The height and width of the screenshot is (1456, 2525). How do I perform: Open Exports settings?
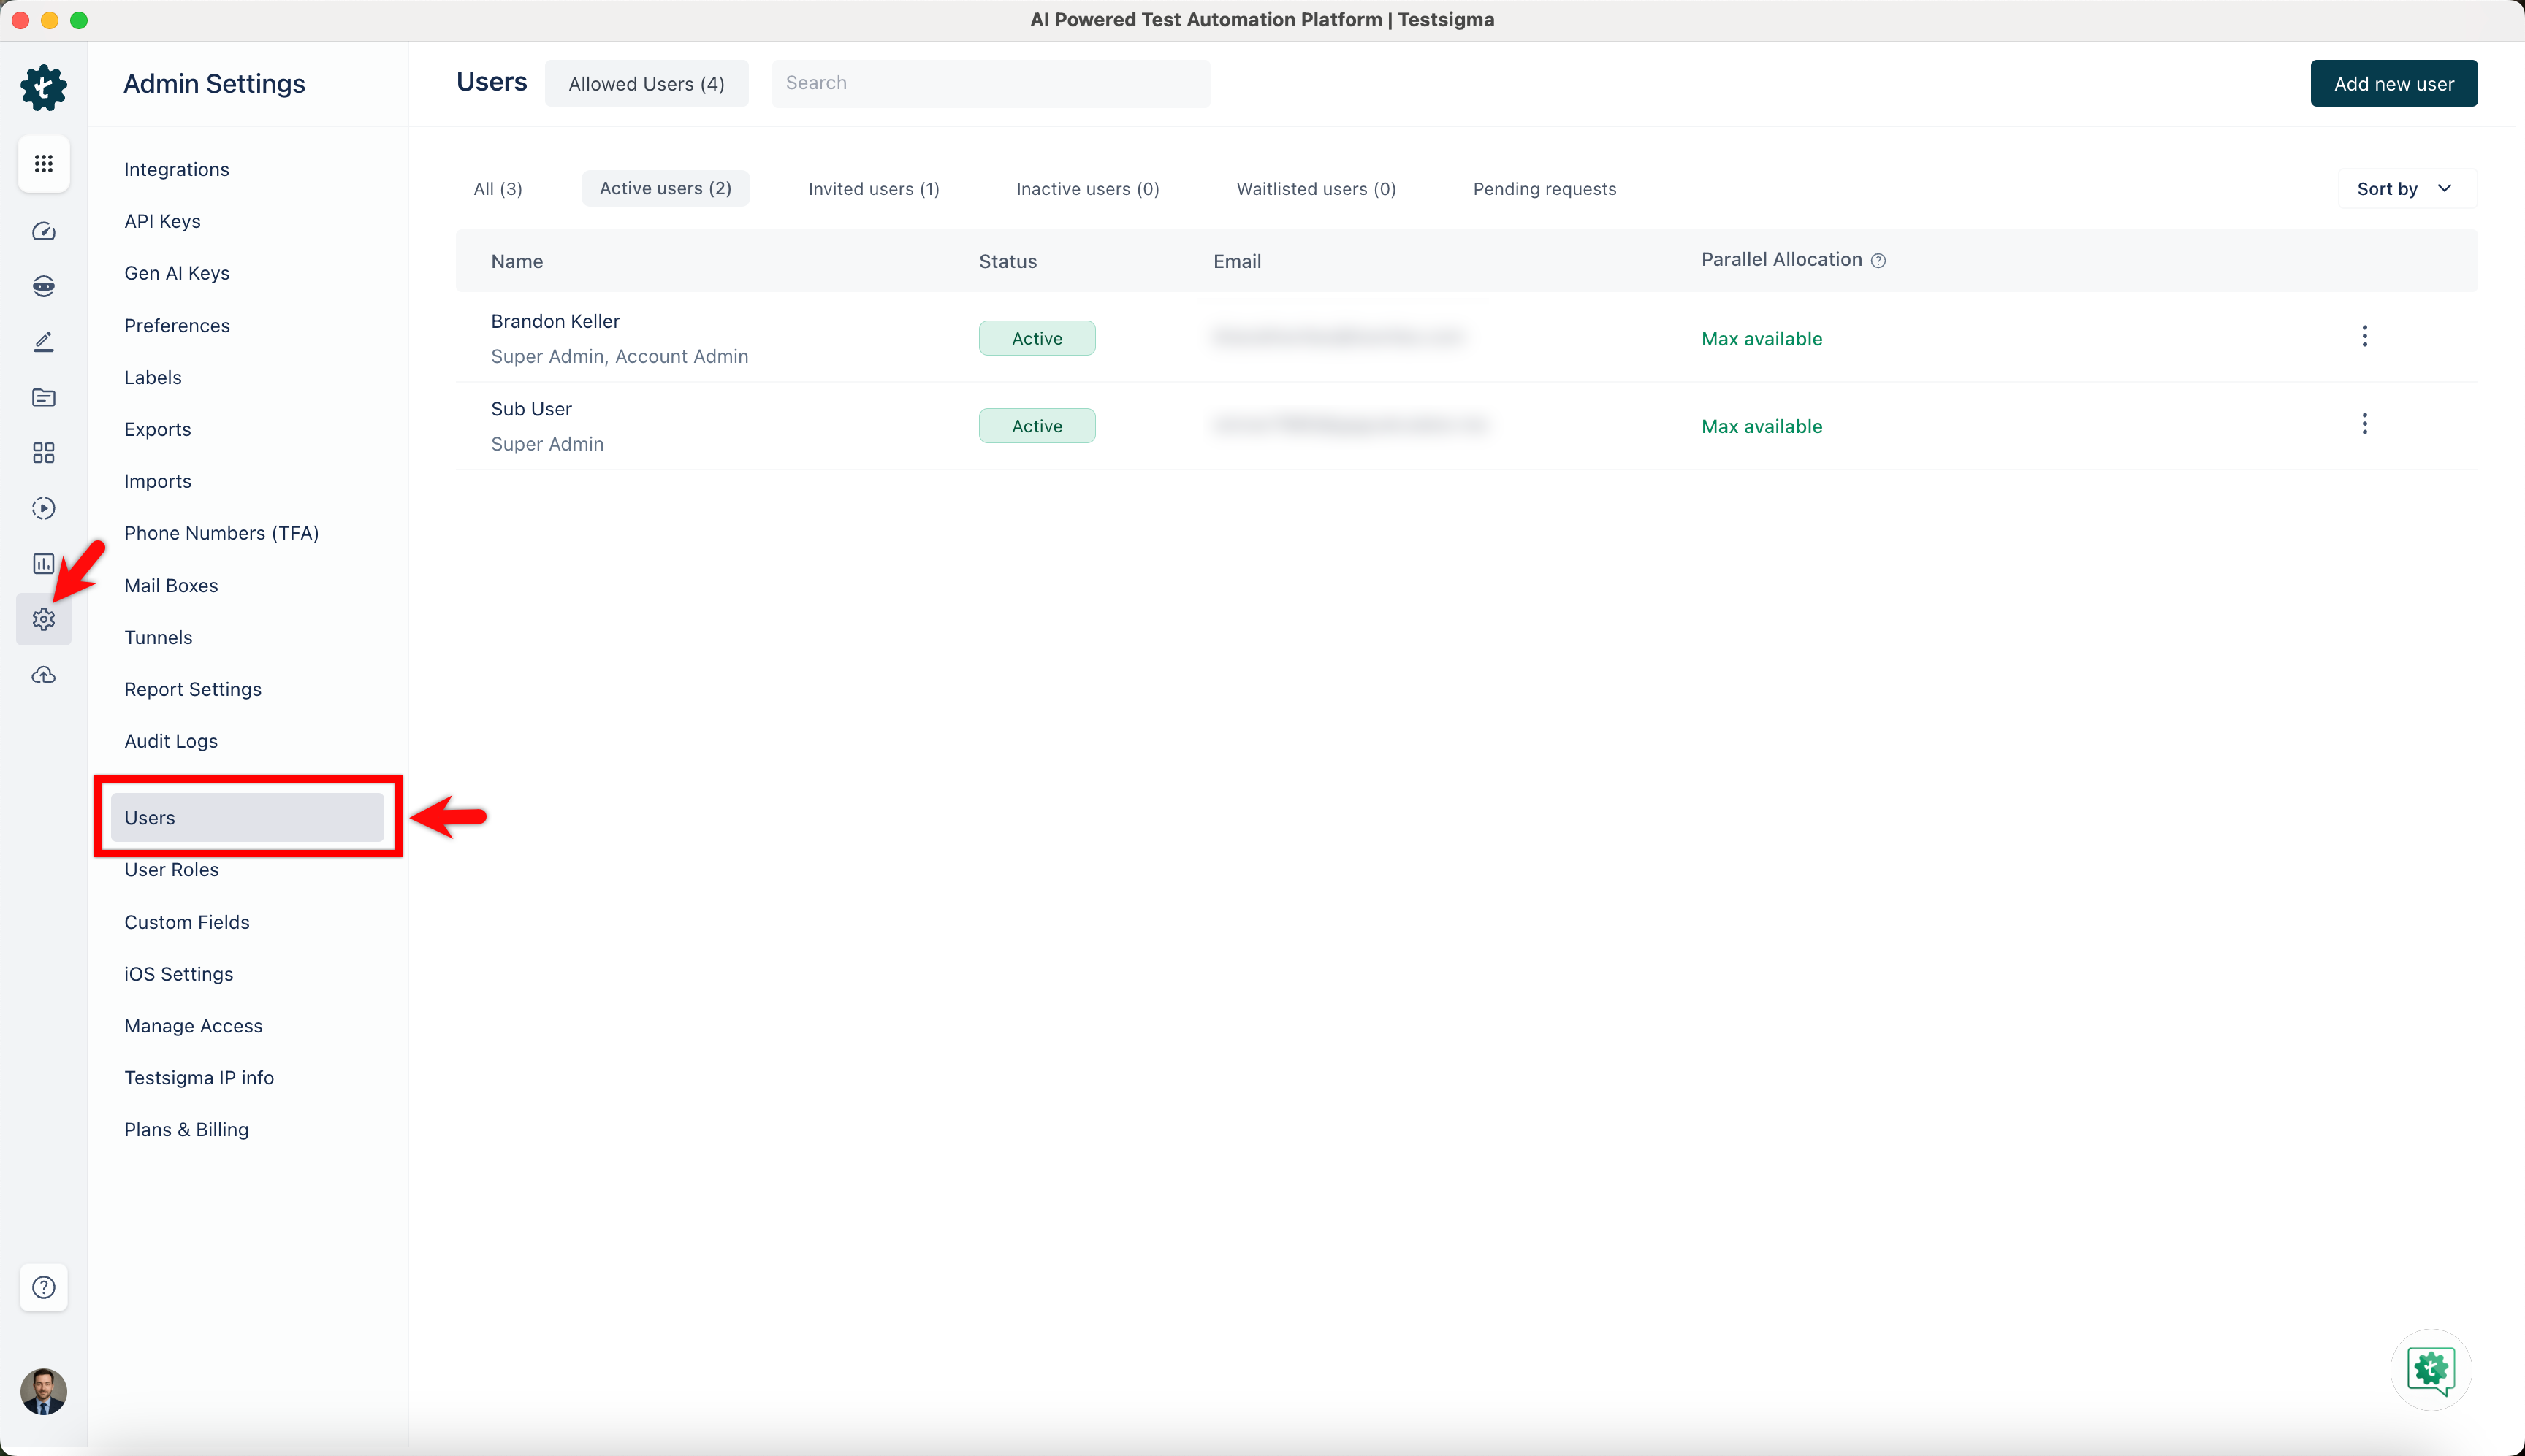[157, 429]
